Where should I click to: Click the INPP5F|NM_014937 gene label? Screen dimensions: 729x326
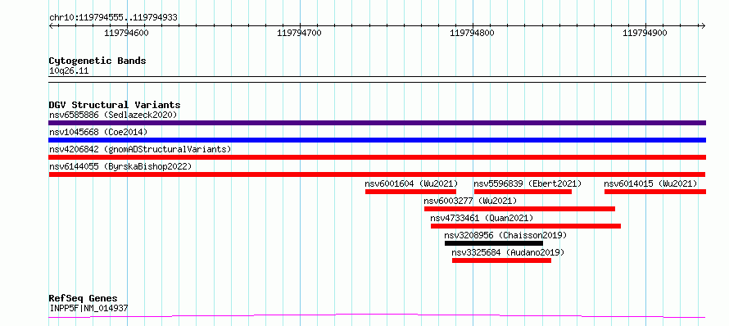[88, 308]
